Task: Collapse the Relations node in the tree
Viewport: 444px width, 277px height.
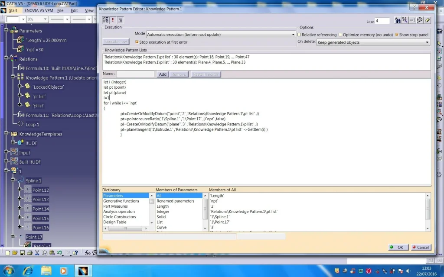Action: point(6,58)
